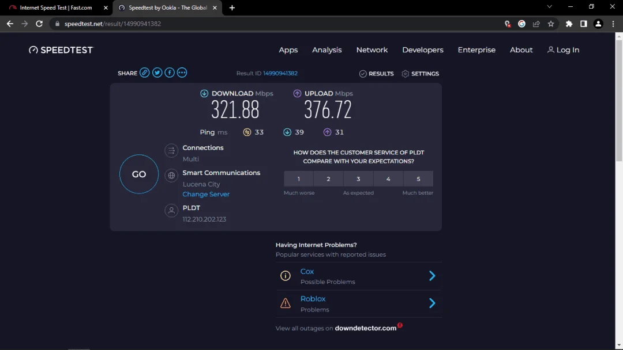The image size is (623, 350).
Task: Click the page vertical scrollbar
Action: [x=619, y=100]
